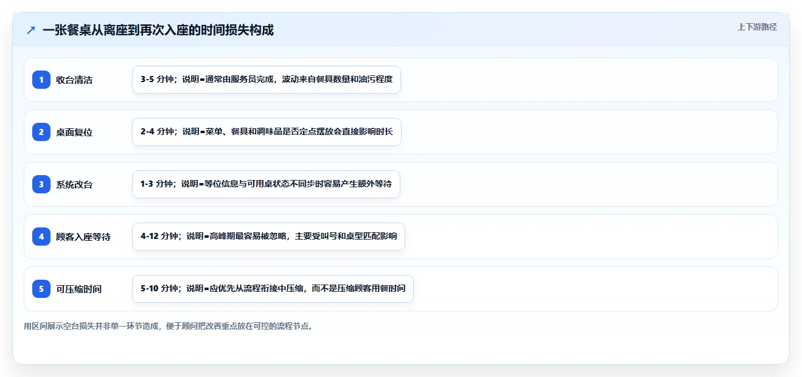Click step badge number 3
802x377 pixels.
(x=41, y=184)
